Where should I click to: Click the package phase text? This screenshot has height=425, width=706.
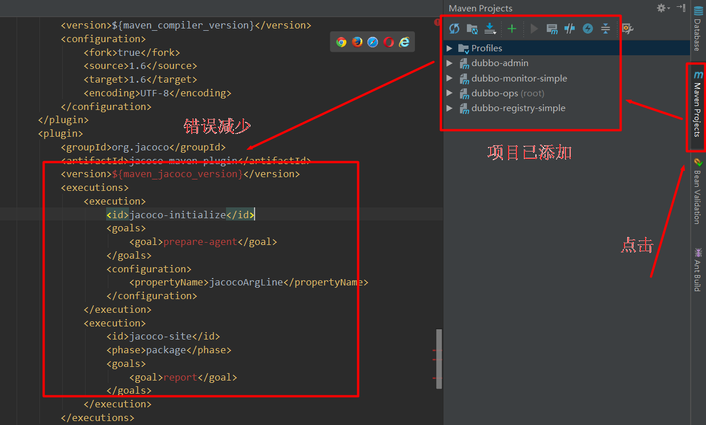(x=166, y=350)
